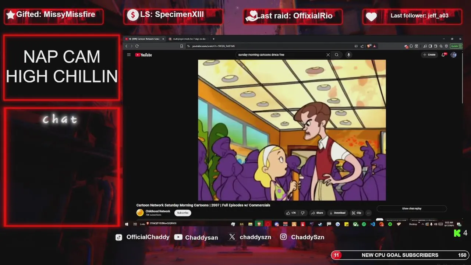Click the NEW CPU GOAL SUBSCRIBERS bar
The image size is (471, 265).
click(400, 255)
